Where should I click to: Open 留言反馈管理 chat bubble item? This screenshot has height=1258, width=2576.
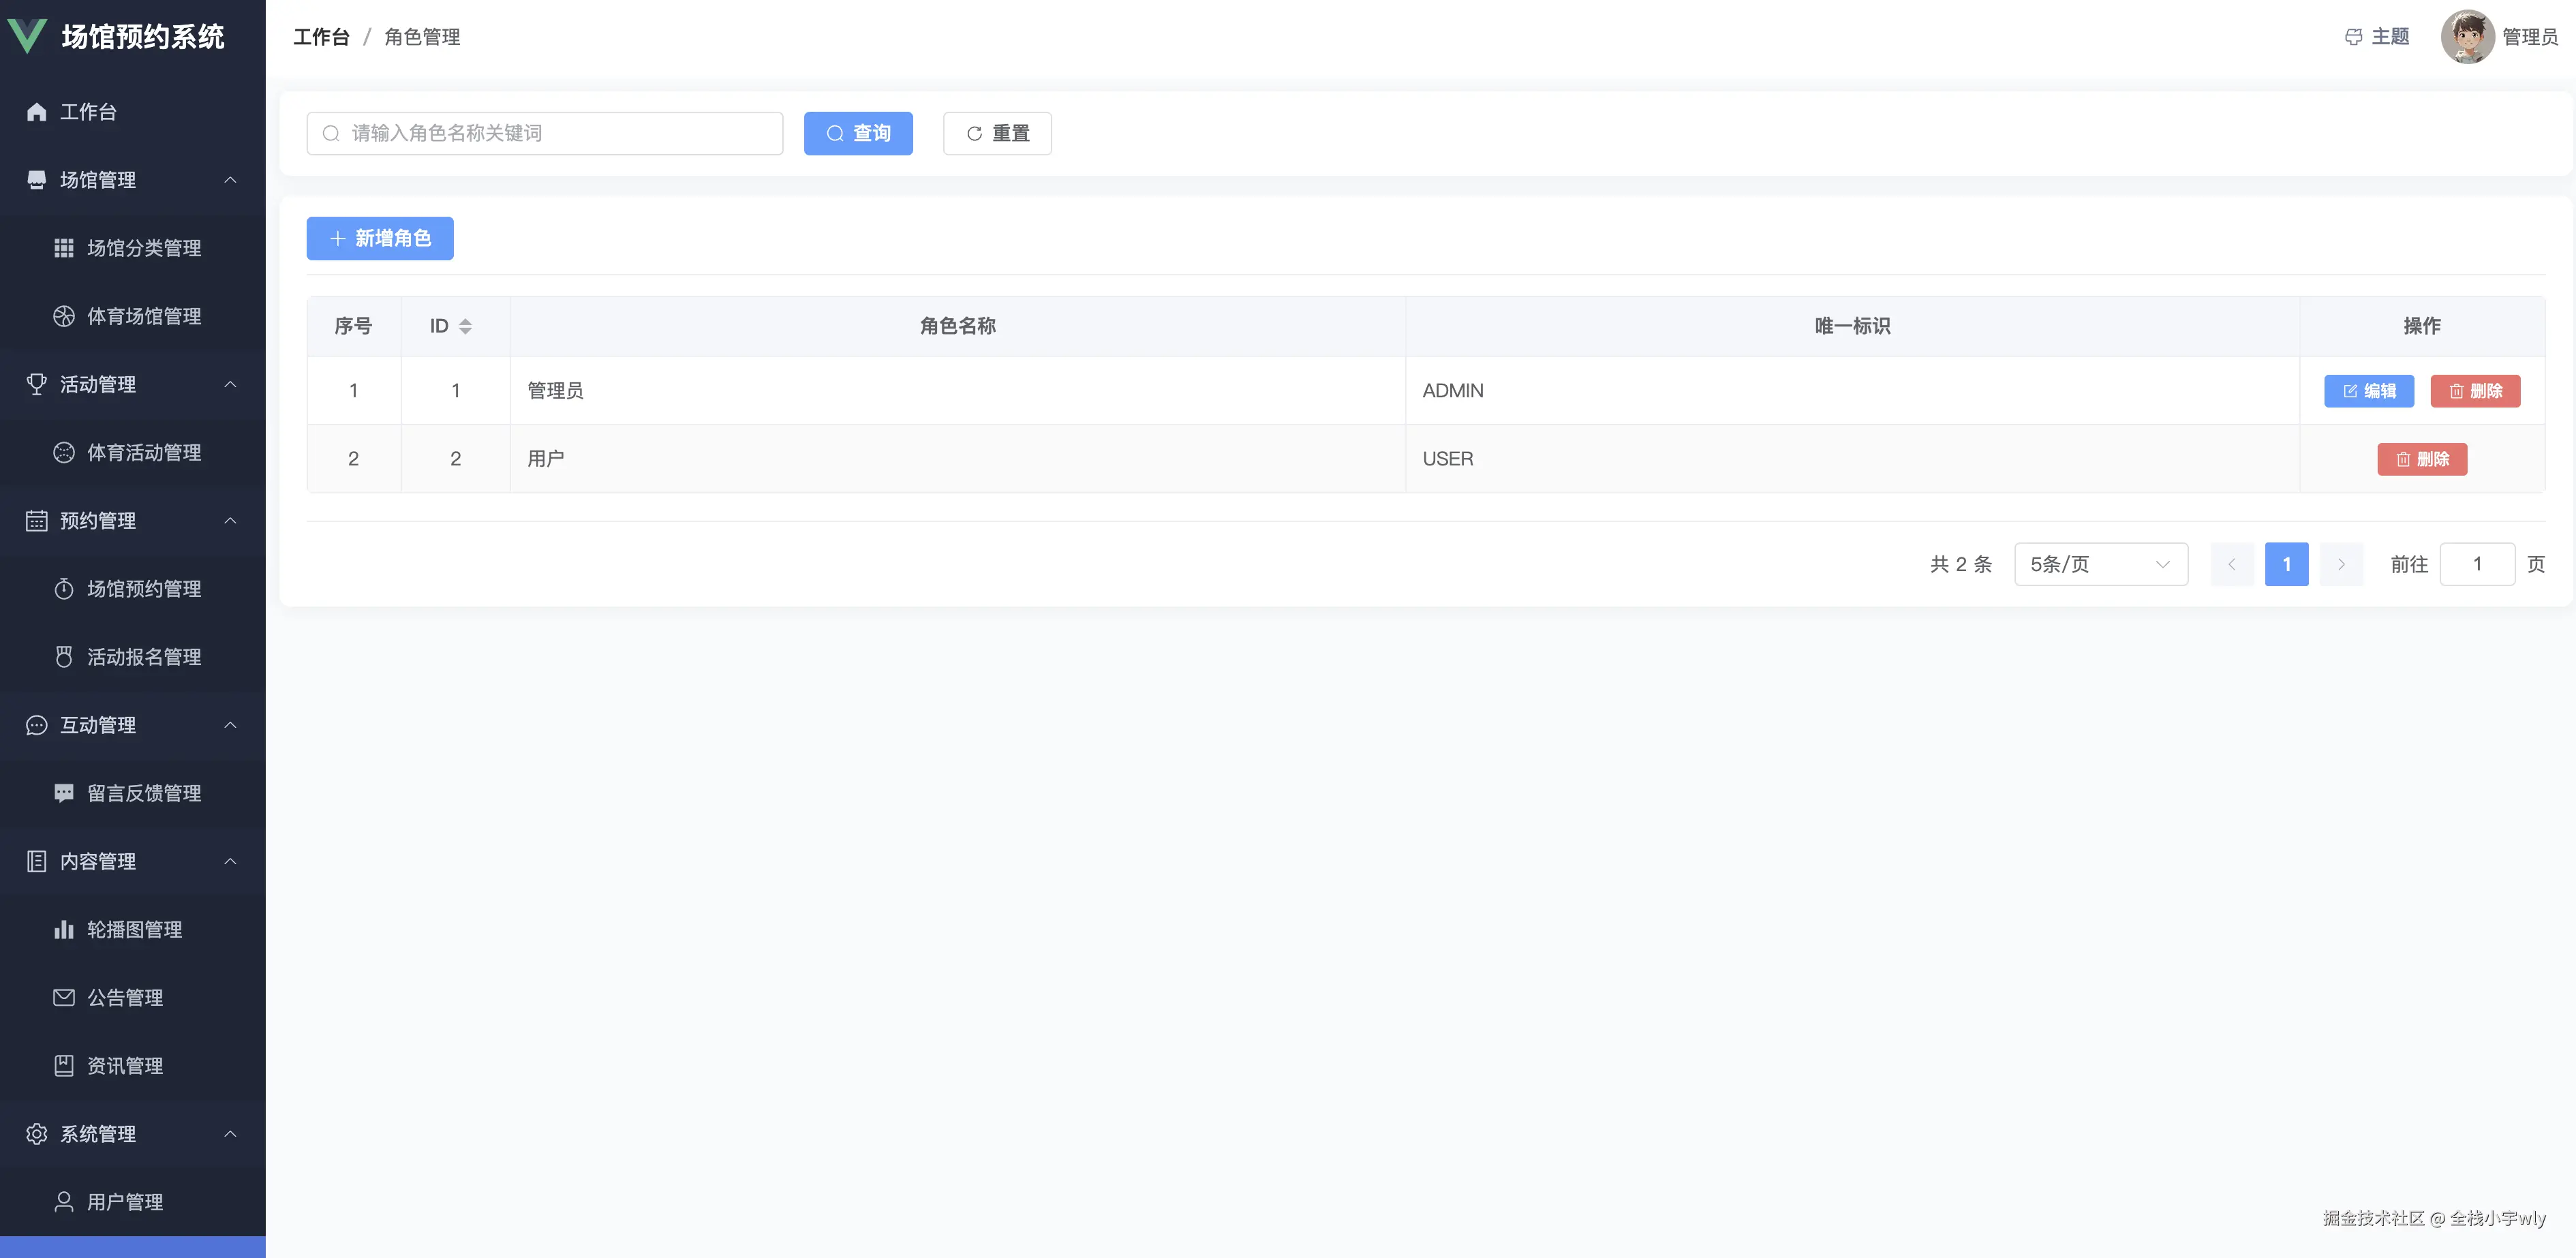64,793
